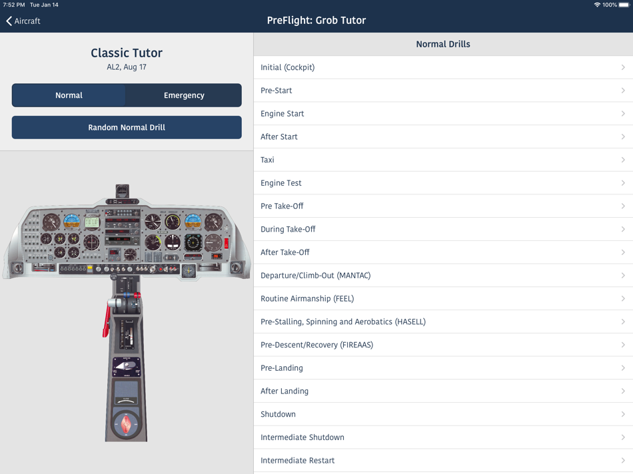Open the Taxi drill
Viewport: 633px width, 474px height.
(443, 160)
